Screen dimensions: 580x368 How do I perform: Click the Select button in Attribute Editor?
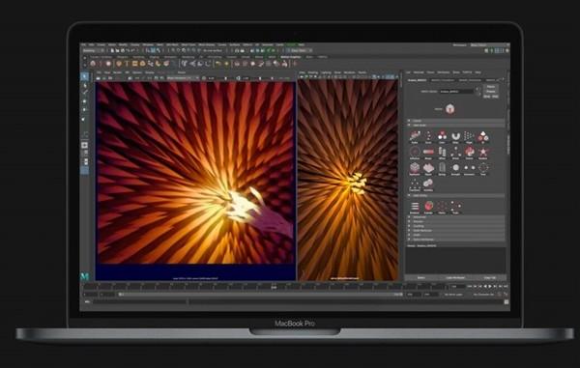pyautogui.click(x=420, y=277)
